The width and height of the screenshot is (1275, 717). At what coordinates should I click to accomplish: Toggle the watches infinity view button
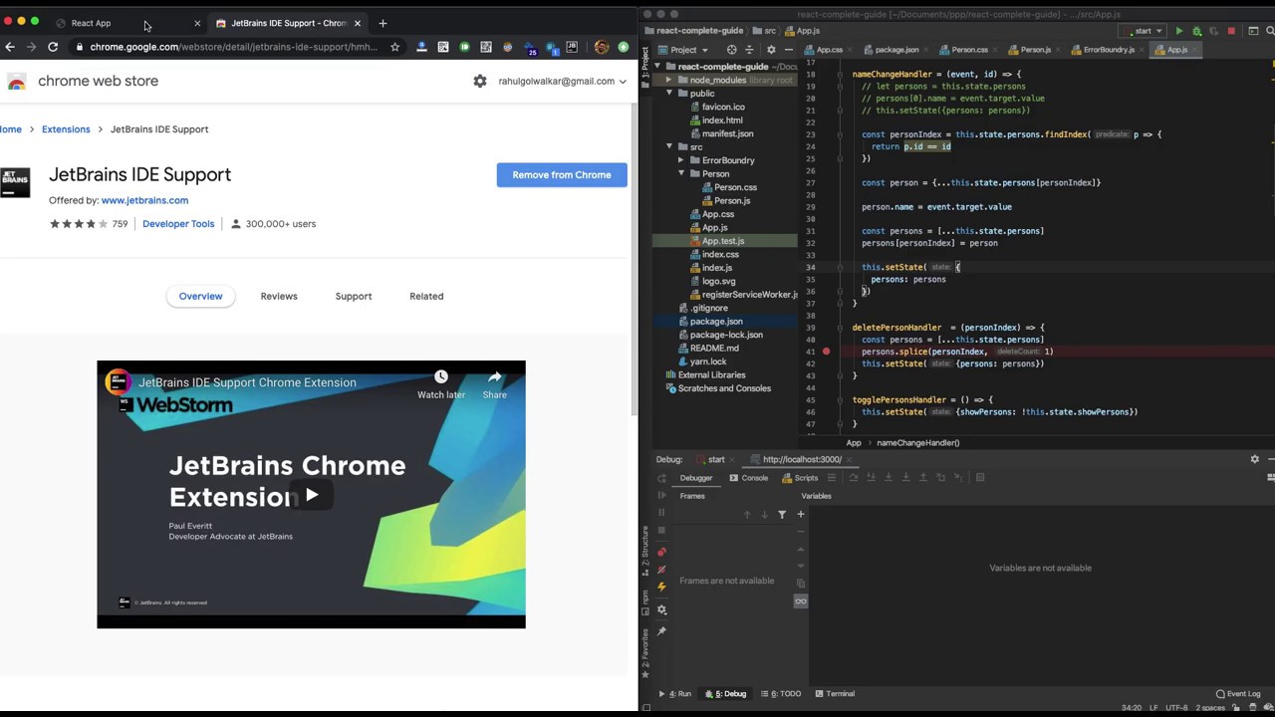coord(800,601)
